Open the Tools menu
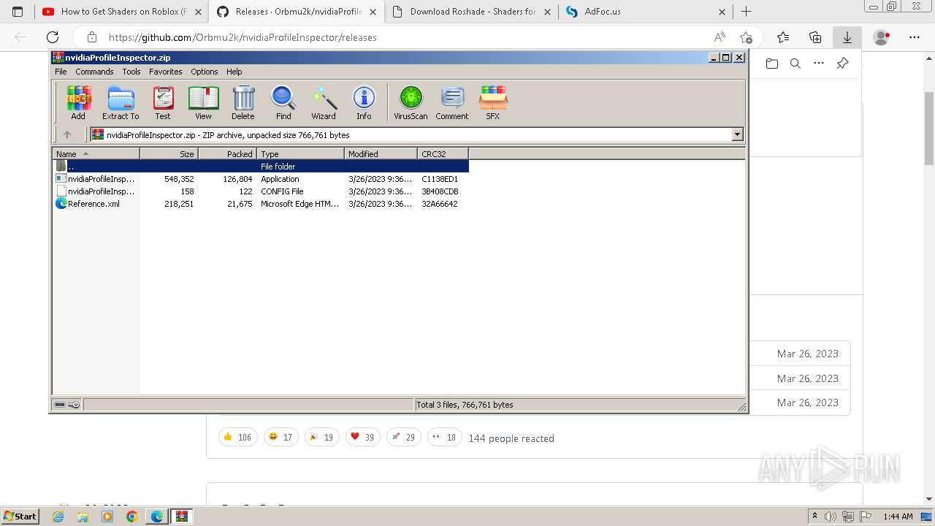This screenshot has height=526, width=935. click(131, 72)
